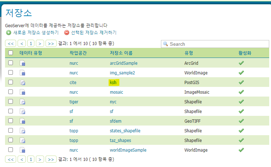271x167 pixels.
Task: Click the vector data type icon for states_shapefile
Action: pyautogui.click(x=23, y=131)
